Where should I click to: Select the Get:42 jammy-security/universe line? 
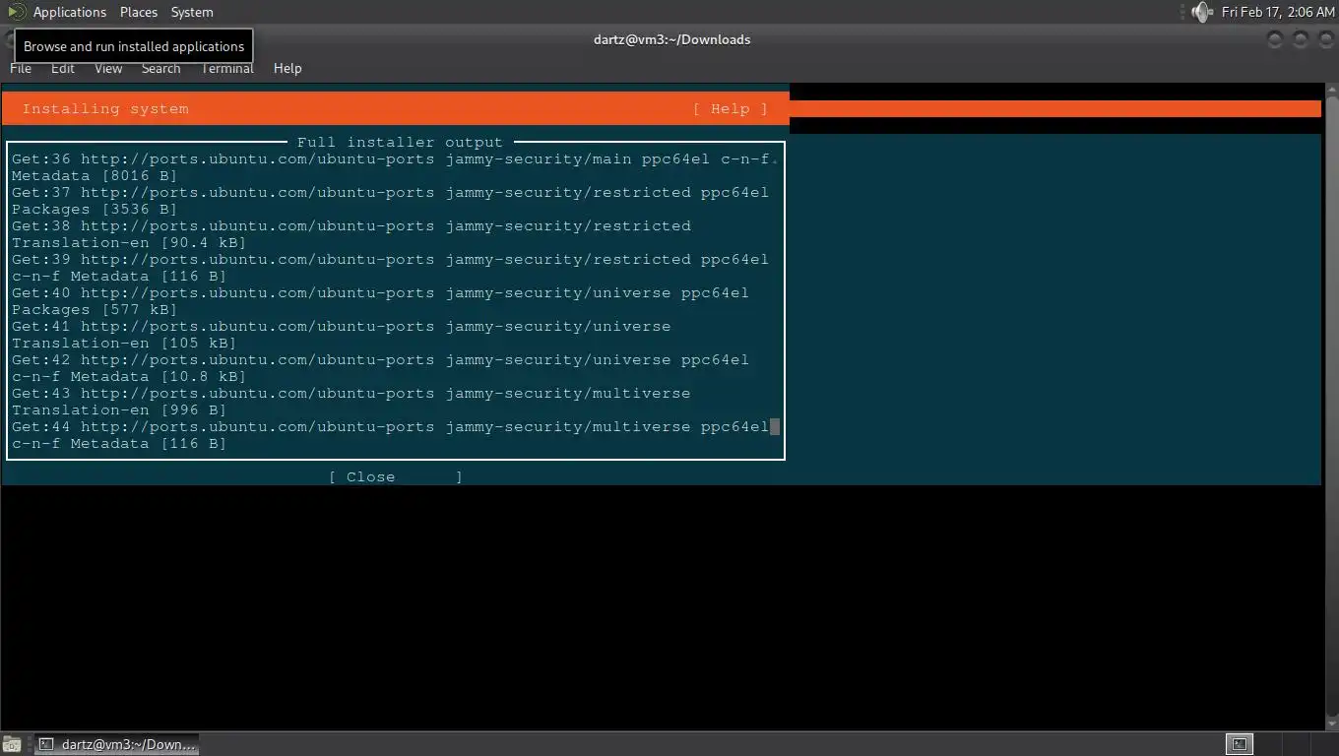pos(380,360)
